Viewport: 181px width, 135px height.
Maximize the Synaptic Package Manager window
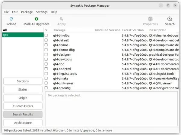[x=168, y=5]
